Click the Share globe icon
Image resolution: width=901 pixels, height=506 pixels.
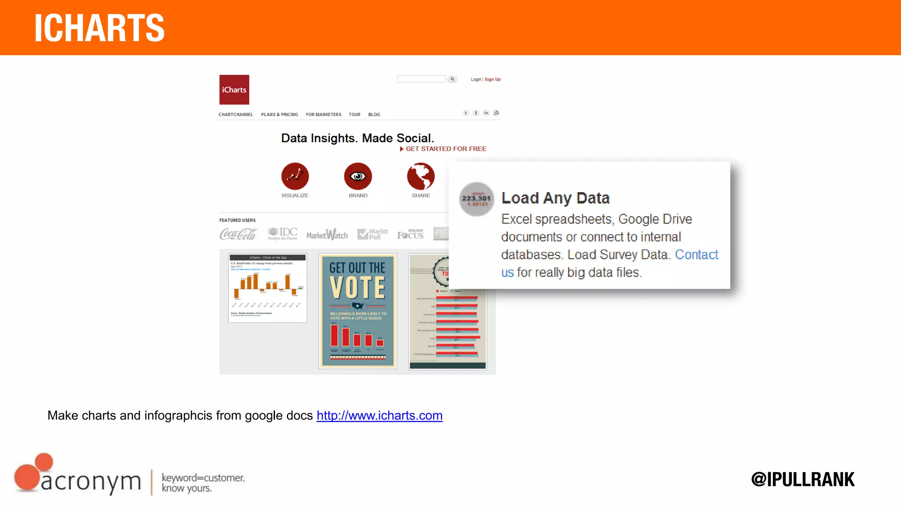tap(421, 176)
